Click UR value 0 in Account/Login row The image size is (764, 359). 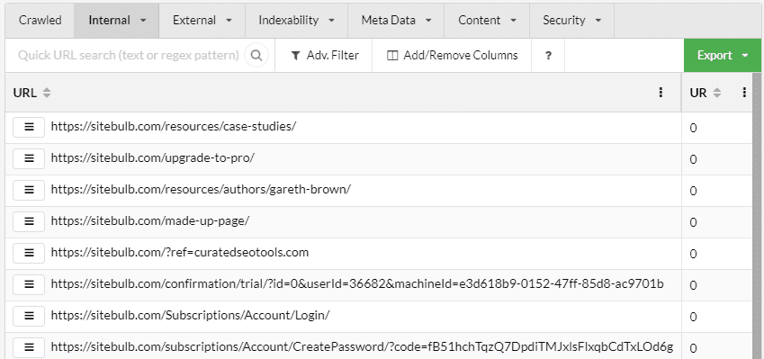[693, 317]
